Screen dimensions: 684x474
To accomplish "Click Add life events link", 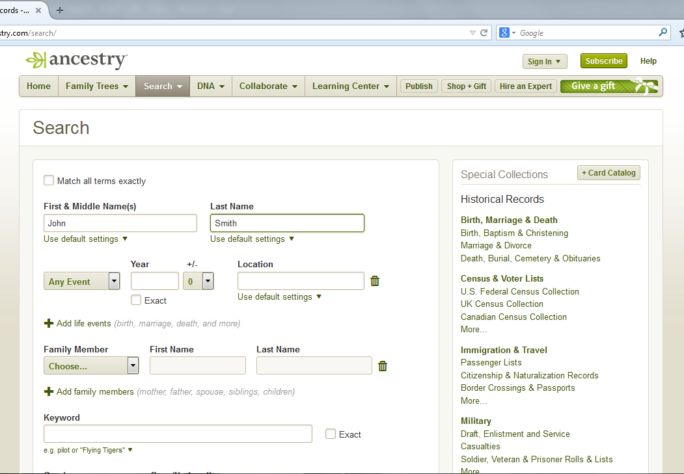I will pyautogui.click(x=84, y=323).
